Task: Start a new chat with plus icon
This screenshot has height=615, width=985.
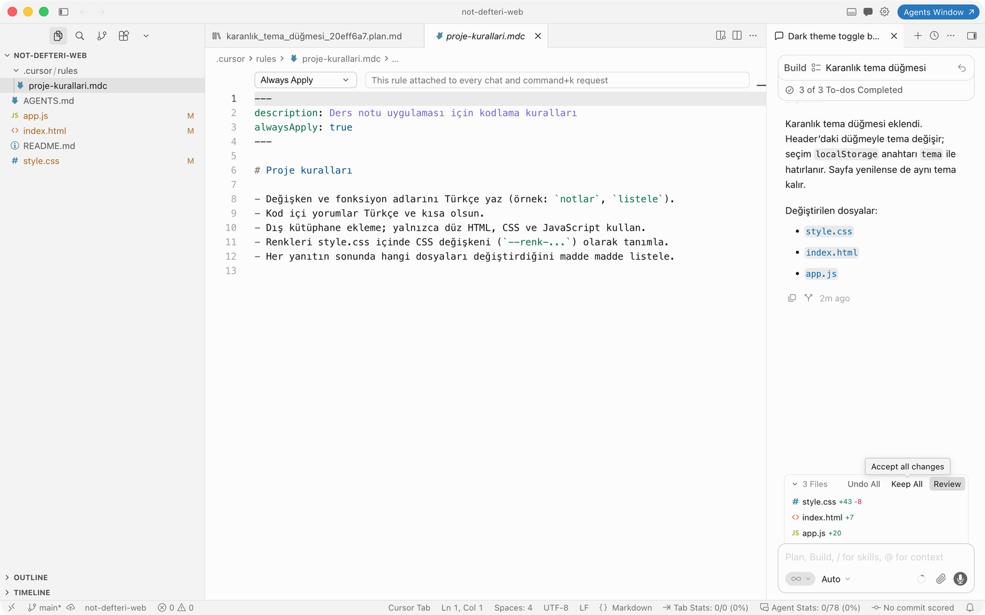Action: pos(918,36)
